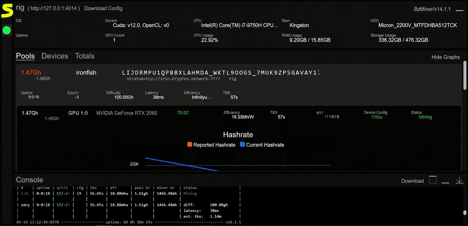The image size is (468, 226).
Task: Click the Hashrate graph title
Action: 238,135
